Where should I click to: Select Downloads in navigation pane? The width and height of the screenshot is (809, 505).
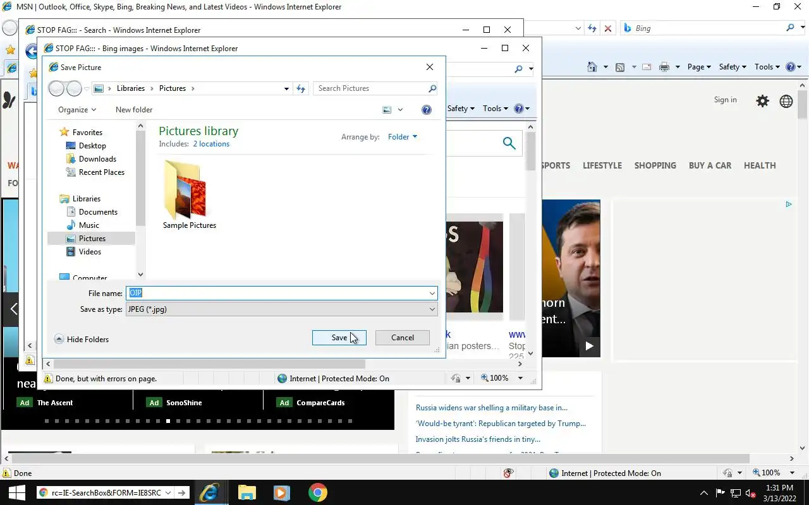pyautogui.click(x=97, y=159)
